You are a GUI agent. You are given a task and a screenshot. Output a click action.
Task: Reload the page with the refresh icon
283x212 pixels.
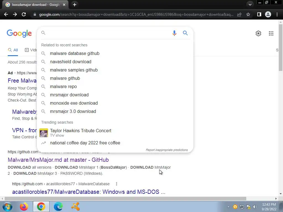(24, 14)
